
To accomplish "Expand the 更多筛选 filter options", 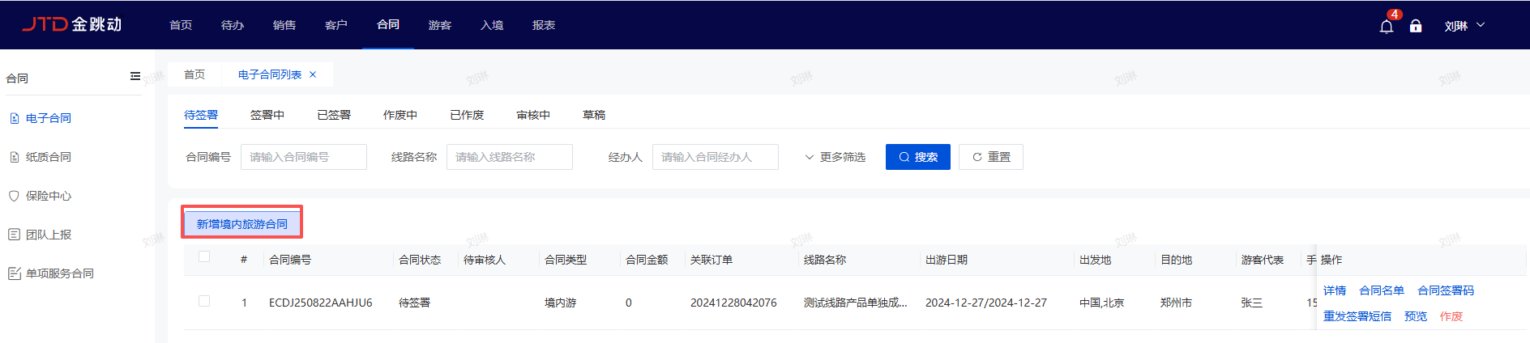I will [835, 157].
